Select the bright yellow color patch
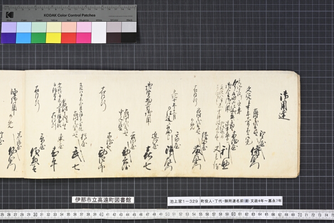Image resolution: width=334 pixels, height=223 pixels. pyautogui.click(x=54, y=38)
